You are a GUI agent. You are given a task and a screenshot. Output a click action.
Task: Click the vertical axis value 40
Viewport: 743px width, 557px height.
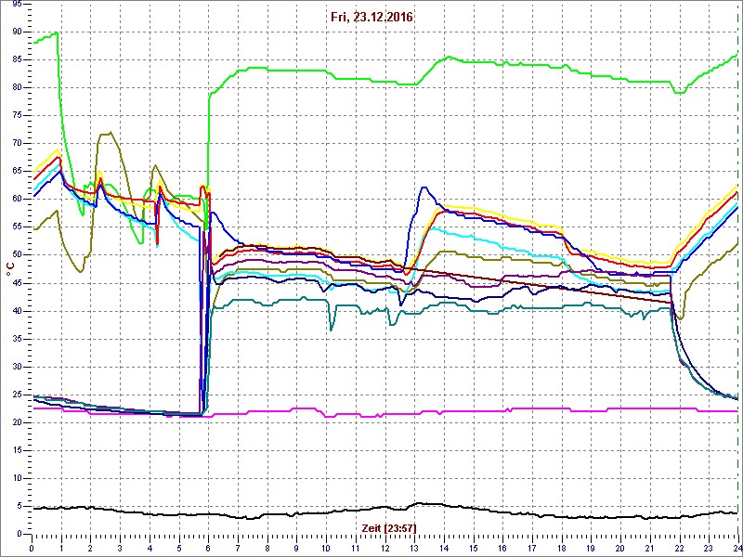[17, 311]
